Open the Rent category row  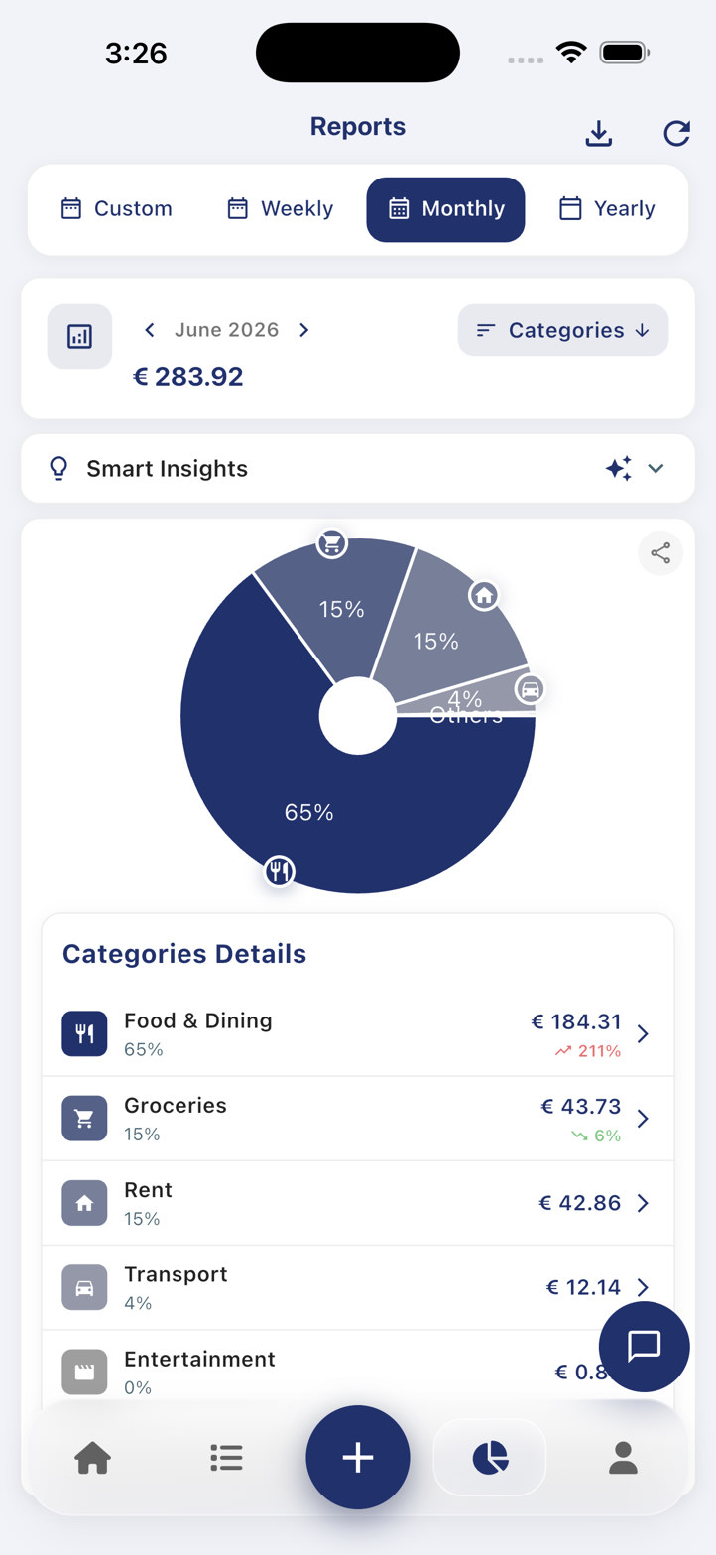pyautogui.click(x=358, y=1203)
